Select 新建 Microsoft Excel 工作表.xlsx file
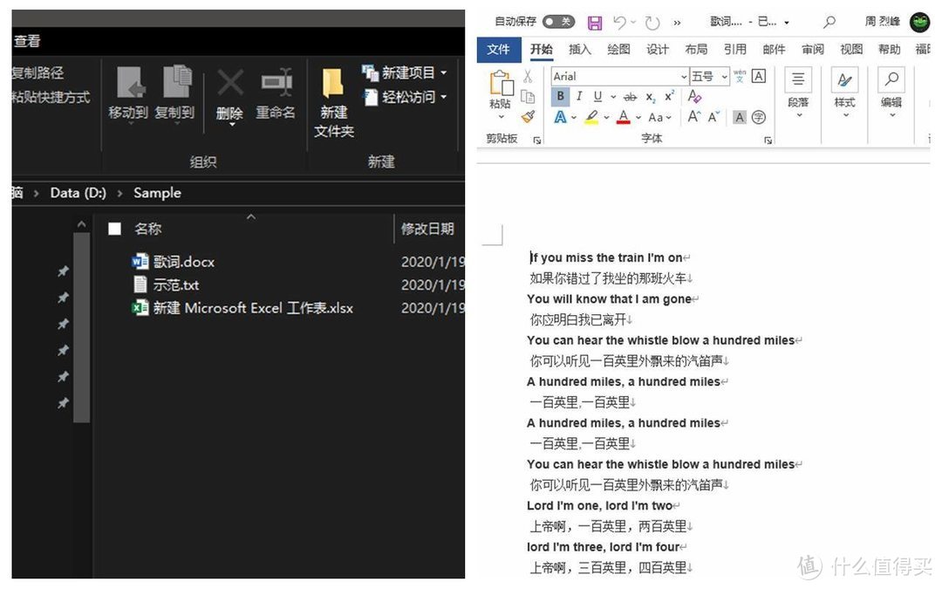 [242, 308]
